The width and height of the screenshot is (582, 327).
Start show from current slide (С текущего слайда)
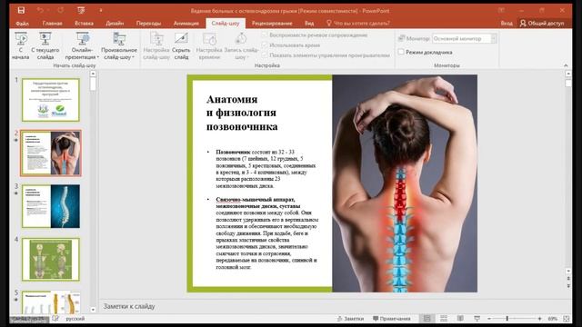(x=45, y=46)
